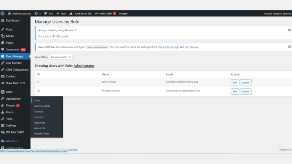Open the Dashboard sidebar item
Image resolution: width=292 pixels, height=164 pixels.
(13, 20)
